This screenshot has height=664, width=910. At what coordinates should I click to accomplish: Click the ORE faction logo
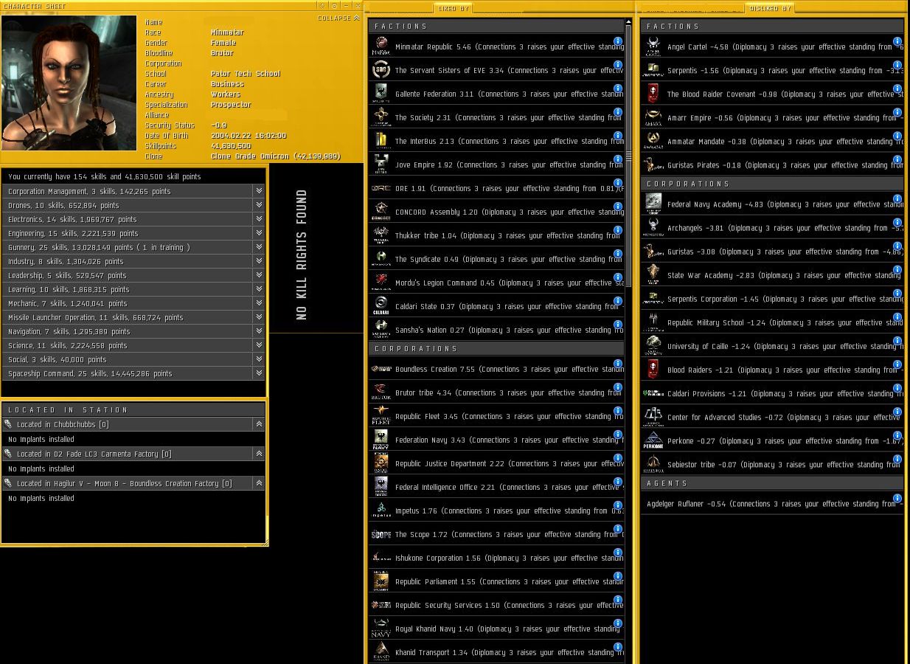(x=381, y=188)
